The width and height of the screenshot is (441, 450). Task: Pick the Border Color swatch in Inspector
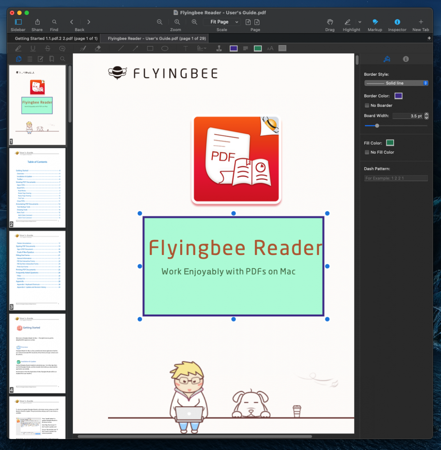click(x=399, y=96)
